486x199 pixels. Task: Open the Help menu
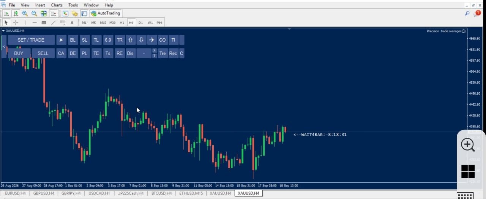pos(109,5)
